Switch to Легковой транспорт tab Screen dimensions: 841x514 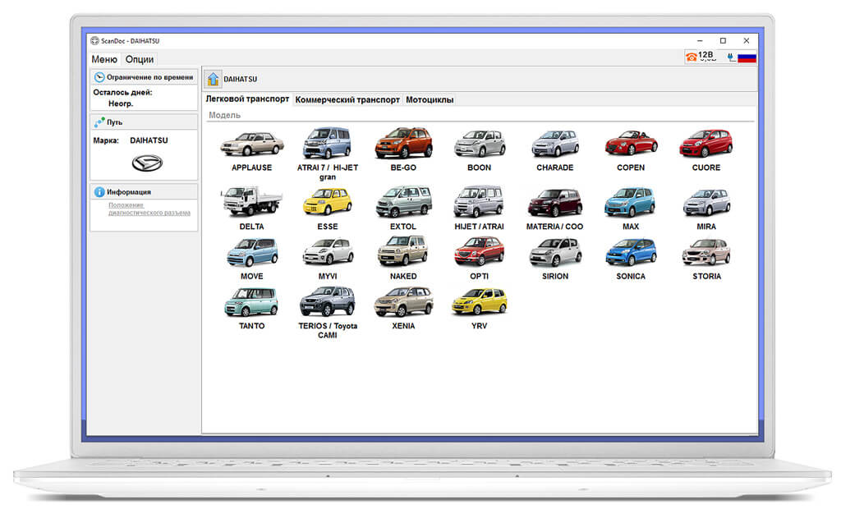coord(247,99)
